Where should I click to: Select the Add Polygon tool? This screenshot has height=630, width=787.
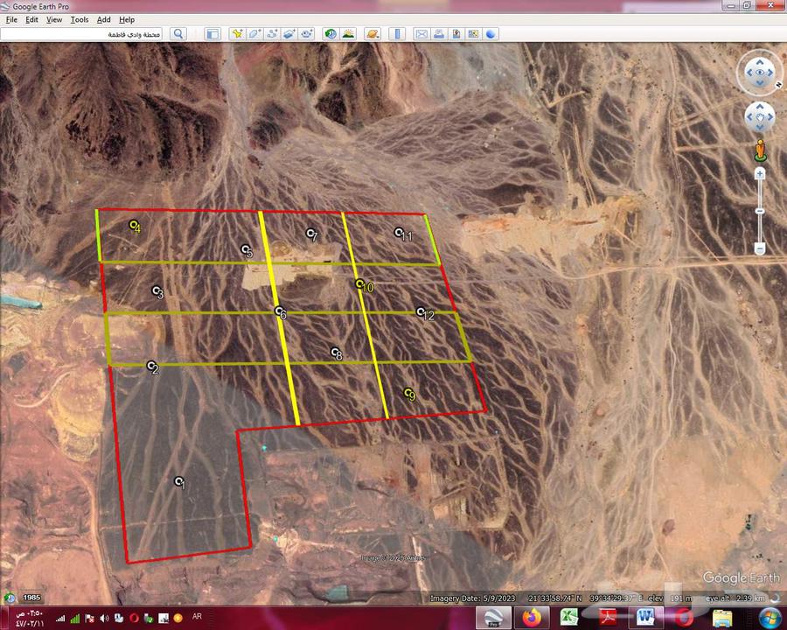[x=254, y=34]
